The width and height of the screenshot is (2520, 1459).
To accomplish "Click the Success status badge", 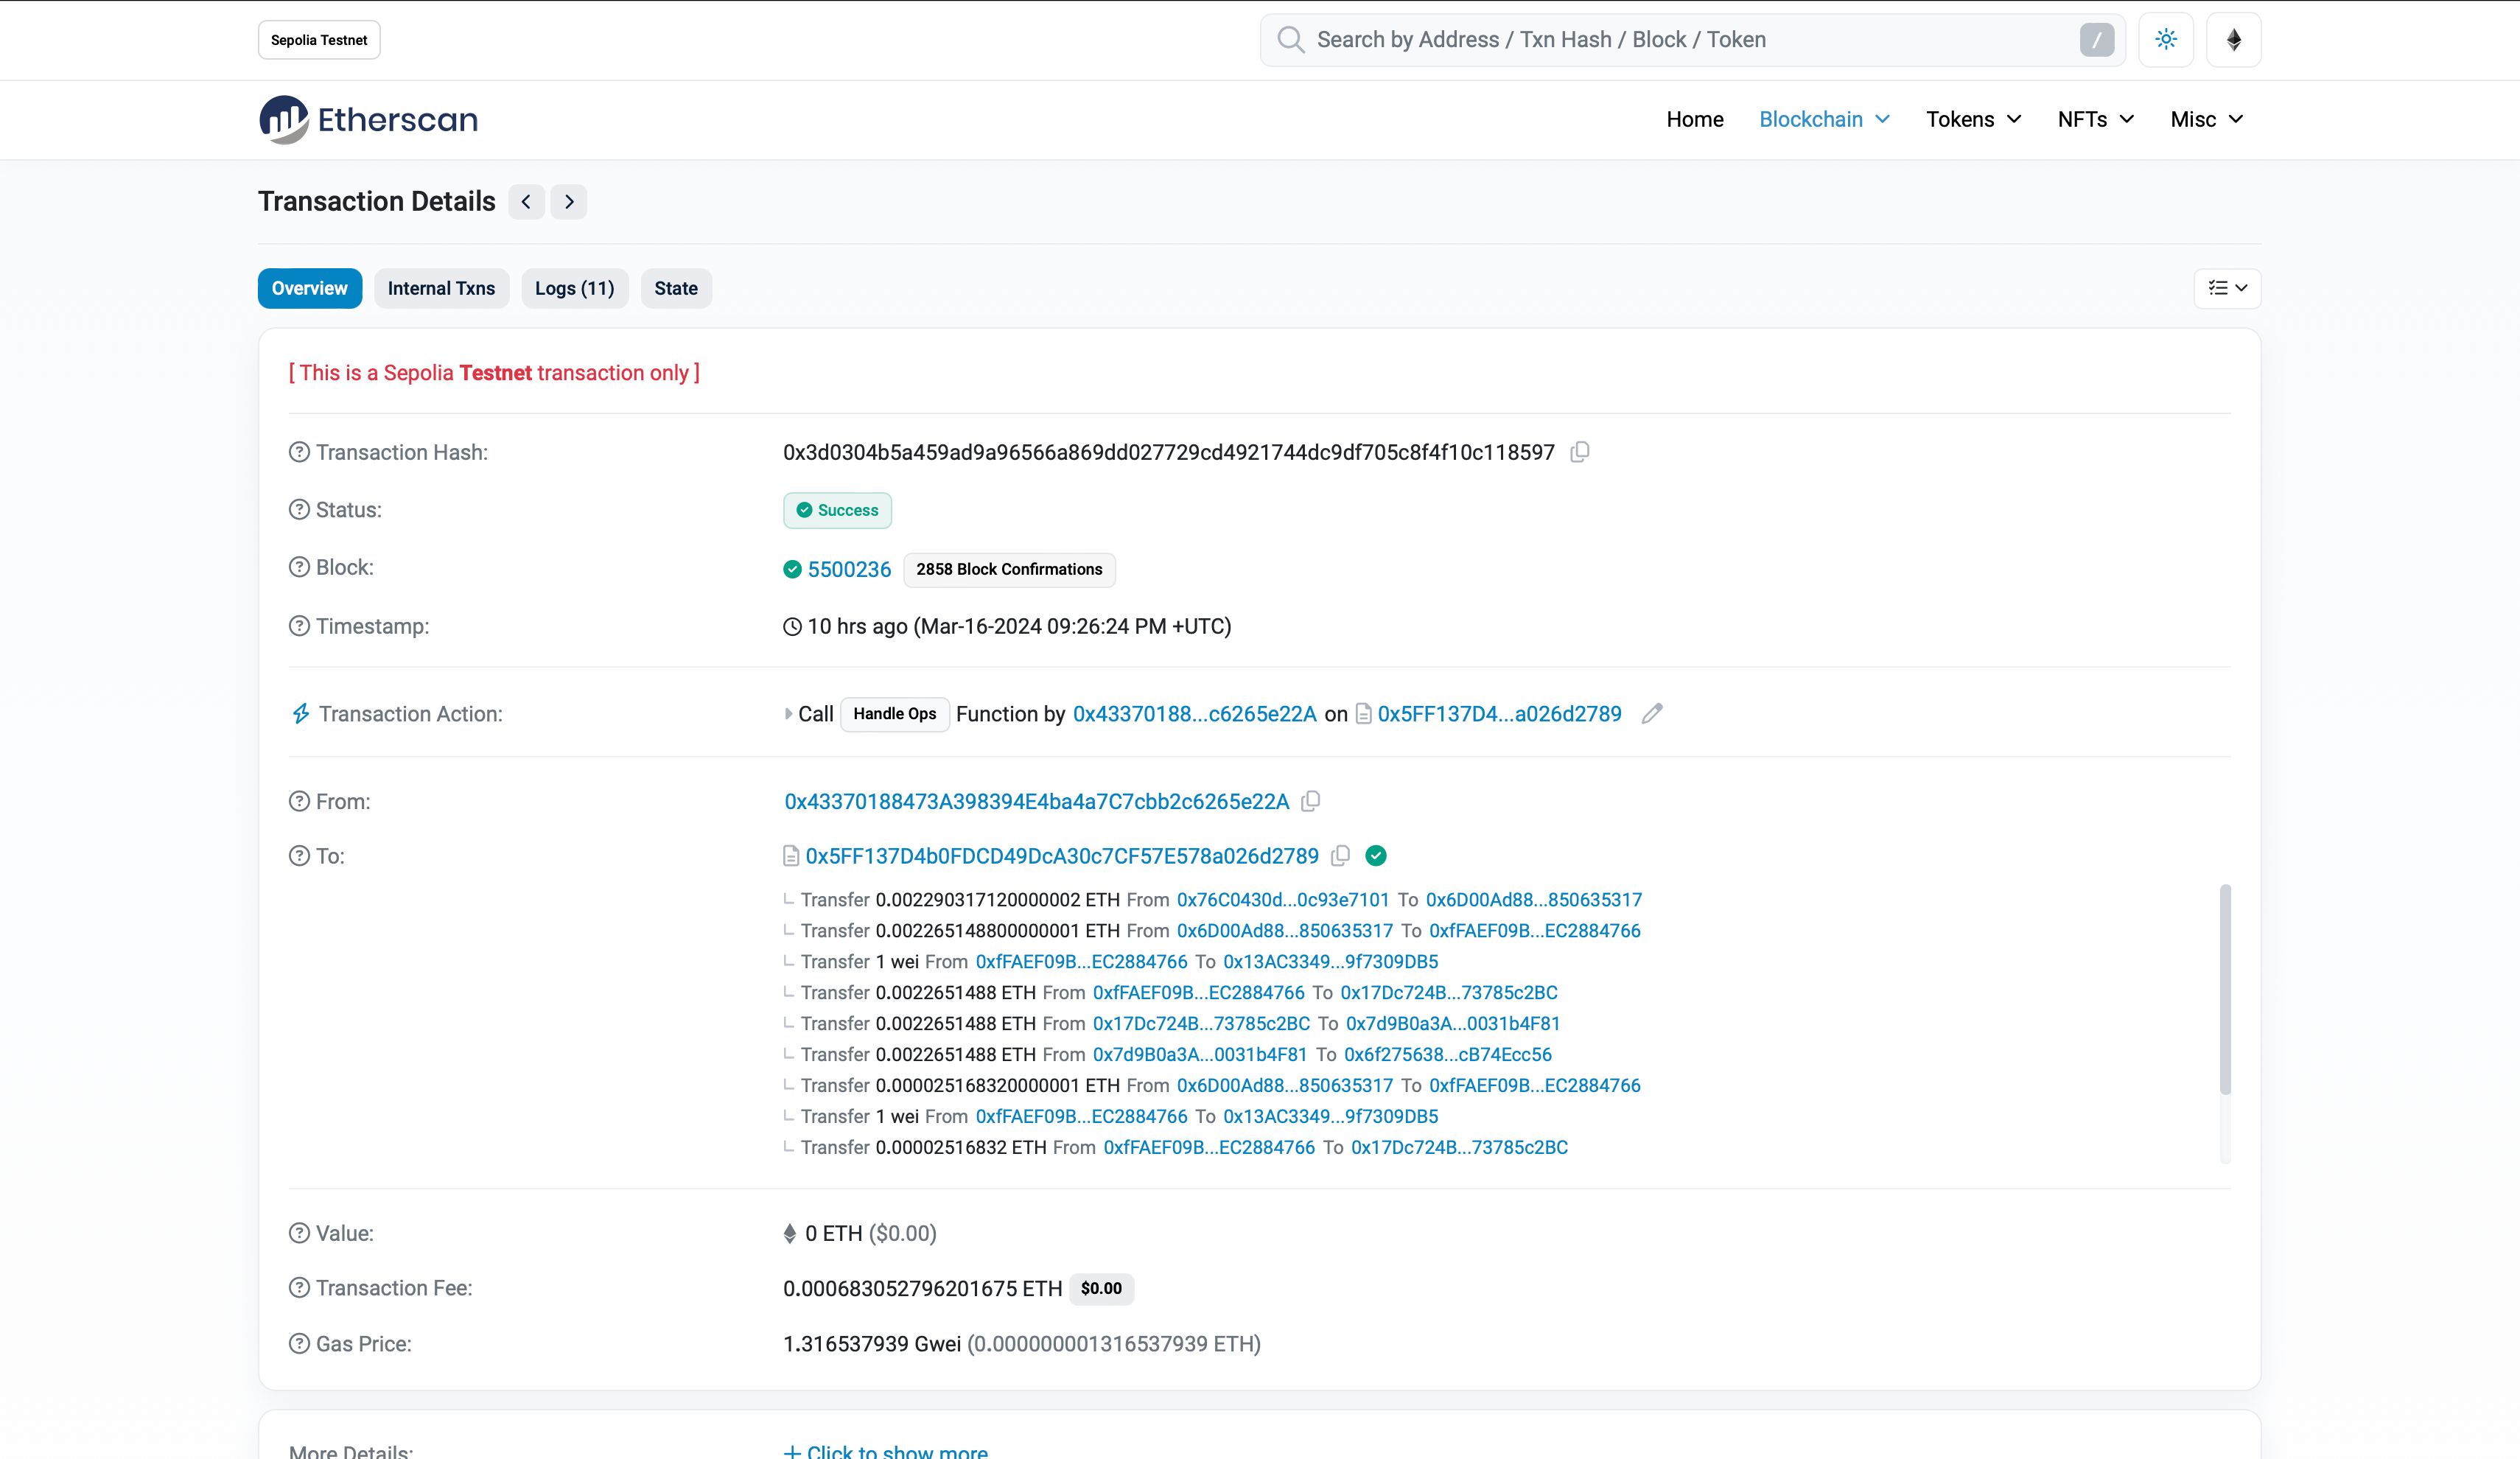I will coord(837,509).
